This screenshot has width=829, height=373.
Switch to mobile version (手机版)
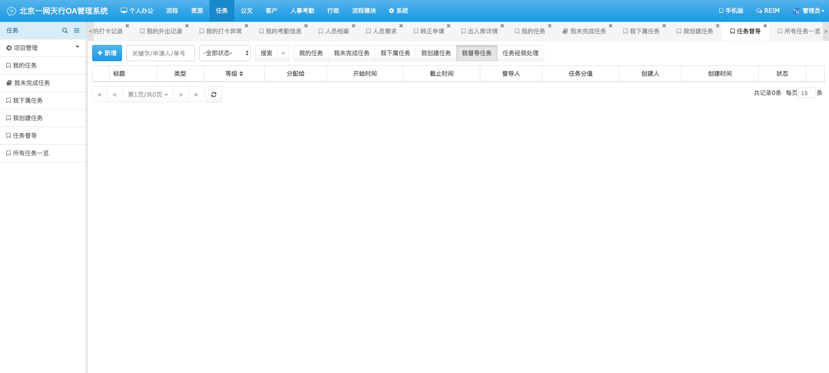pyautogui.click(x=731, y=11)
